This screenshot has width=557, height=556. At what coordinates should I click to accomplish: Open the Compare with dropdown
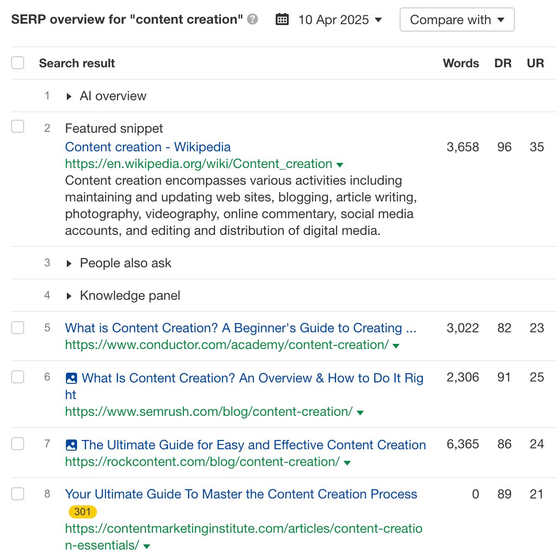[x=456, y=19]
